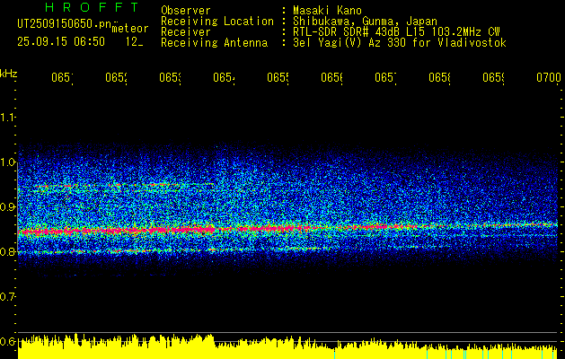Click the 0654 time marker
This screenshot has height=359, width=565.
click(x=225, y=77)
